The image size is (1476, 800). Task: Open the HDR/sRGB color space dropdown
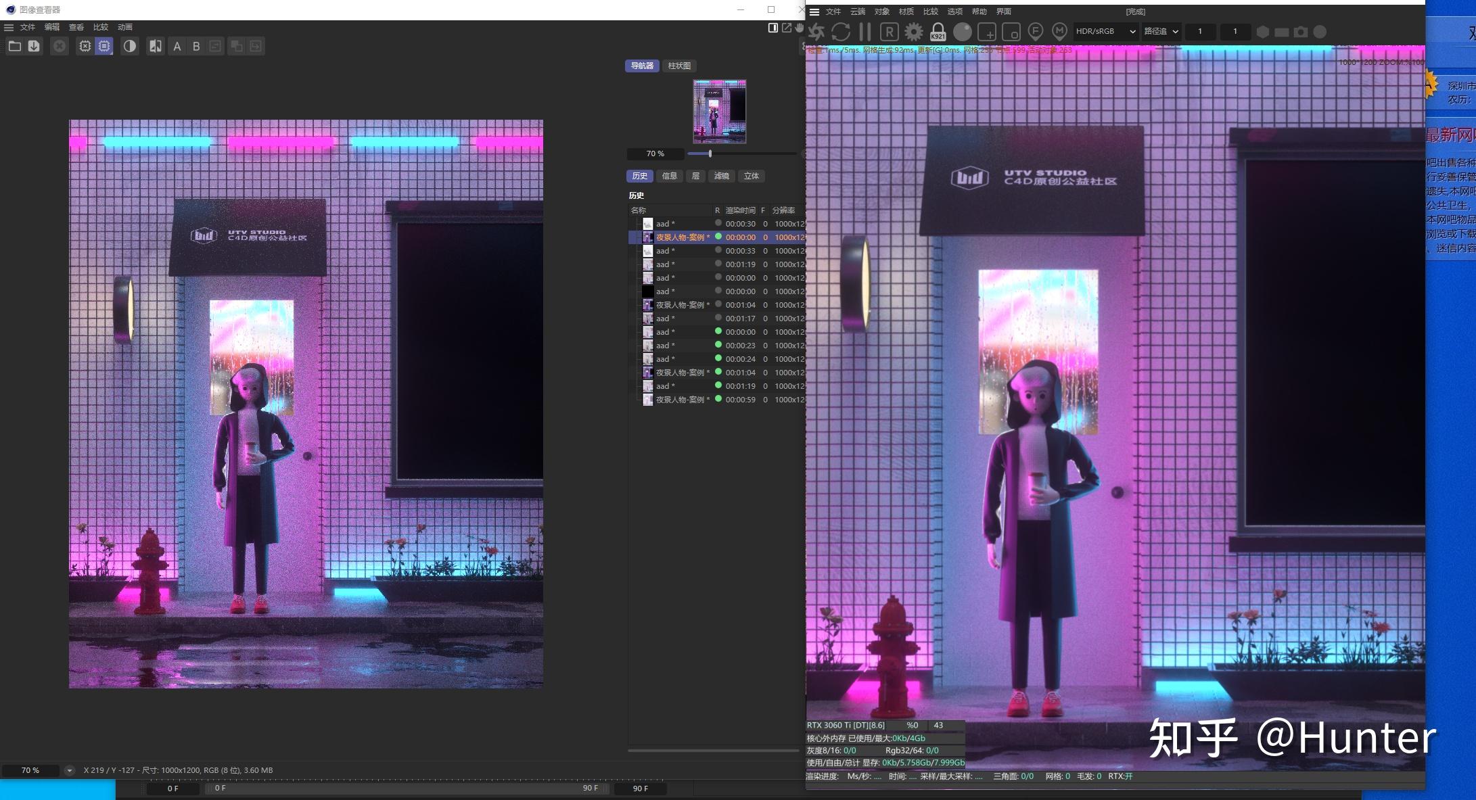coord(1105,31)
